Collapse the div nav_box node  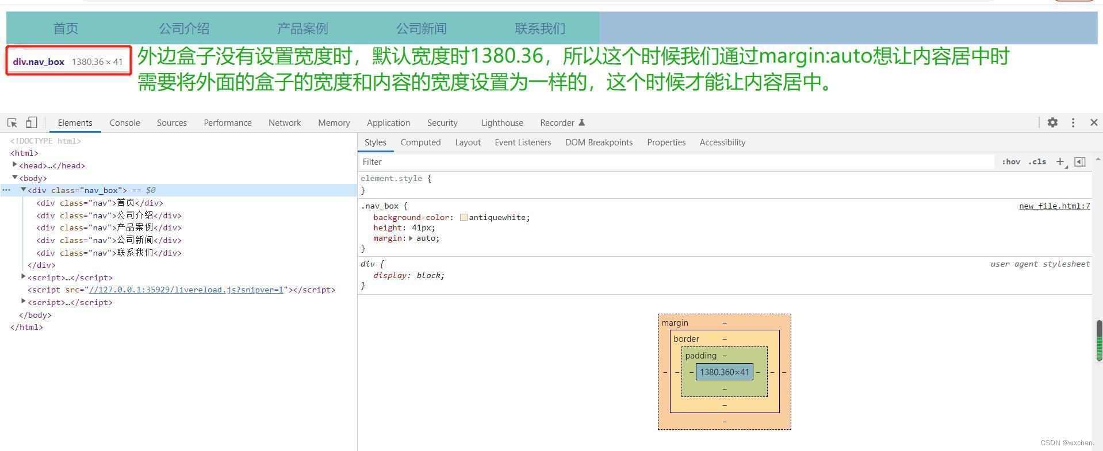coord(24,190)
